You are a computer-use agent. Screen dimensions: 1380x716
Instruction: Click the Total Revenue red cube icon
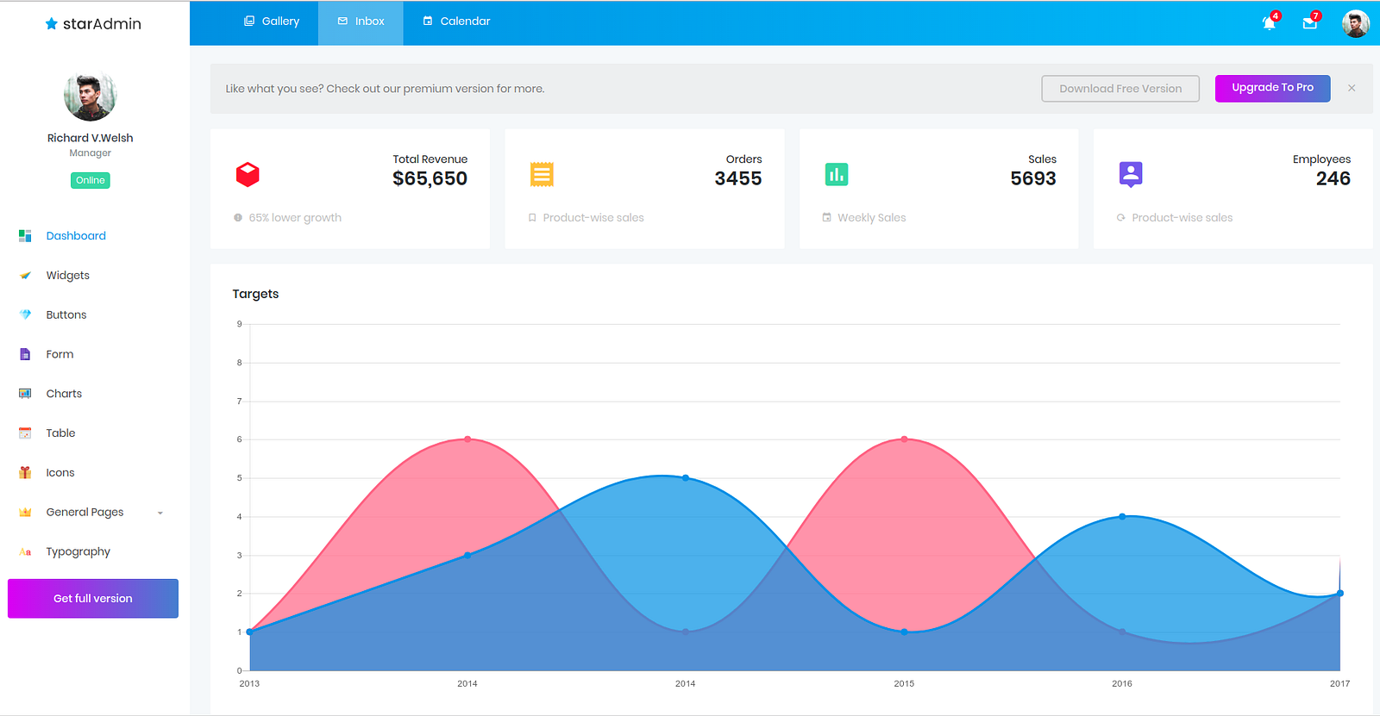[248, 175]
